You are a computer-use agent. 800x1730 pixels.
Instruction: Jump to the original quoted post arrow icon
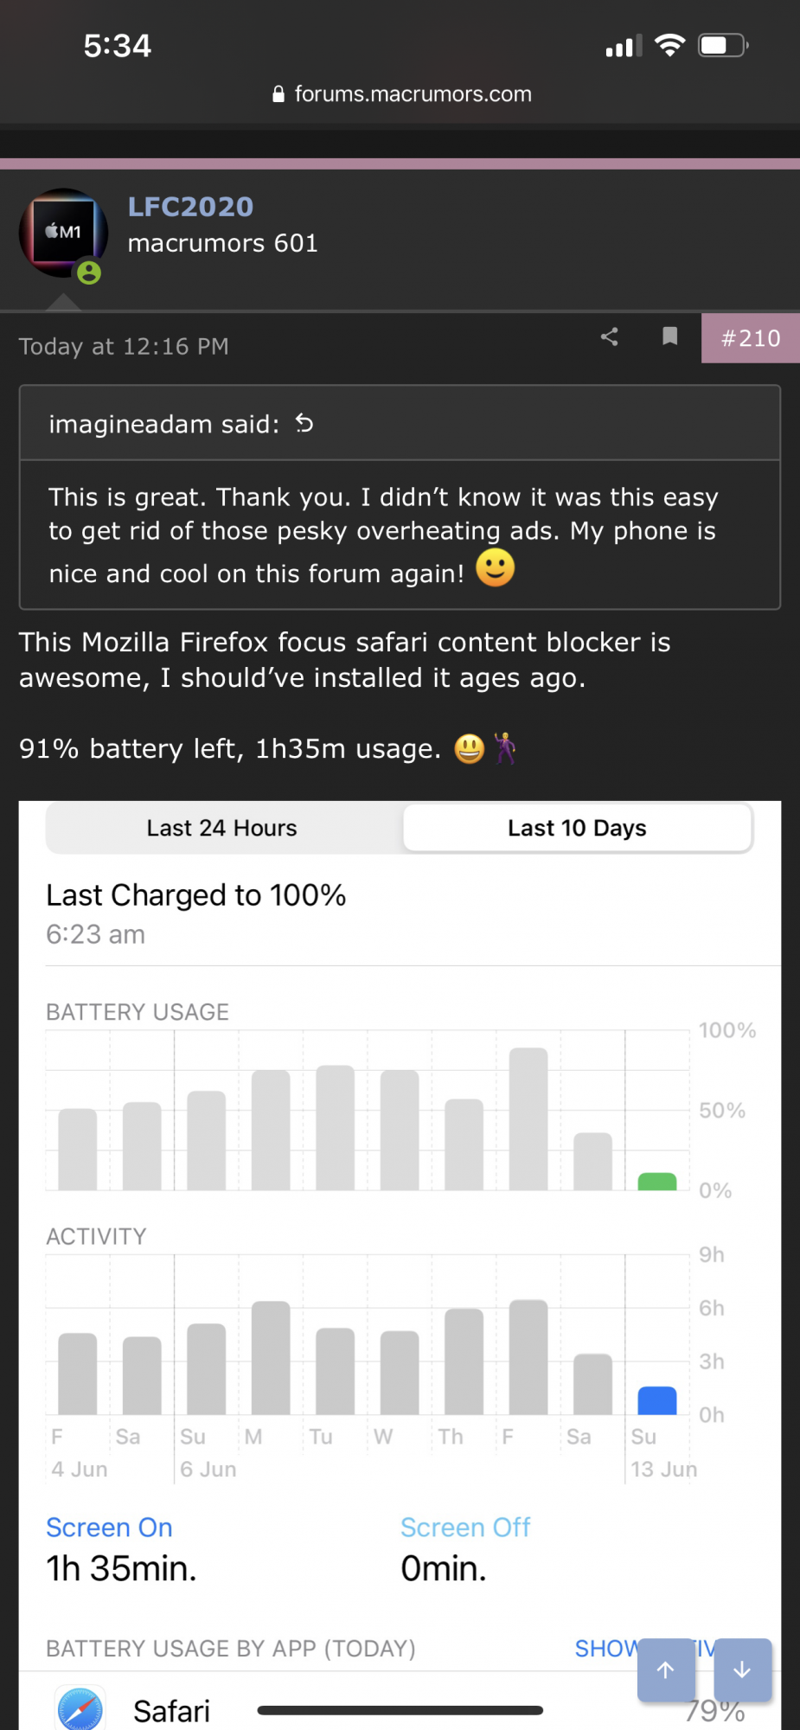point(304,423)
